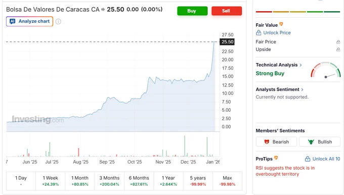This screenshot has width=344, height=195.
Task: Click the Bolsa De Valores De Caracas CA title
Action: [x=53, y=10]
